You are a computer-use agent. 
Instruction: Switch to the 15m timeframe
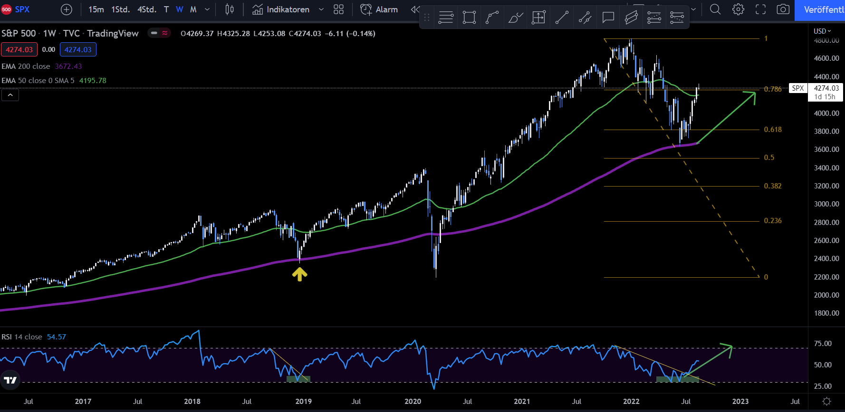[x=96, y=9]
